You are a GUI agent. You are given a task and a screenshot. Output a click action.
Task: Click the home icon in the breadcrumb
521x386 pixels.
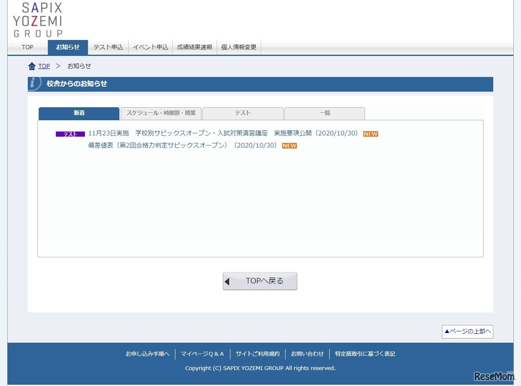[32, 66]
